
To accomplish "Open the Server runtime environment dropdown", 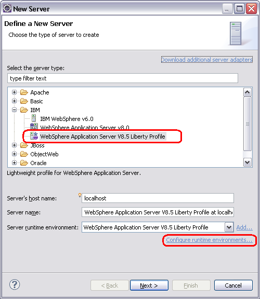I will coord(229,227).
